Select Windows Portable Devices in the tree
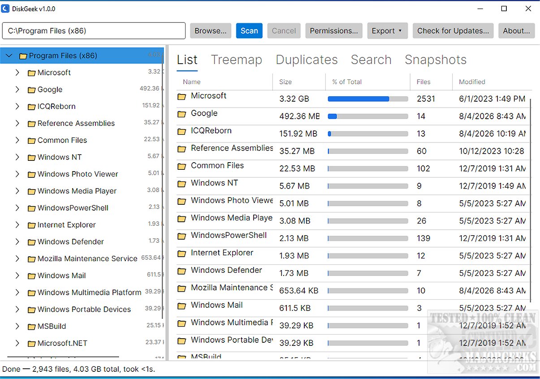The height and width of the screenshot is (379, 540). pyautogui.click(x=84, y=310)
